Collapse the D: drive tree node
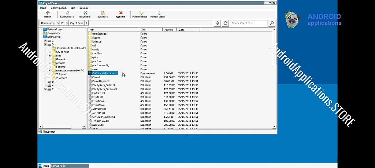Viewport: 375px width, 168px height. tap(45, 44)
